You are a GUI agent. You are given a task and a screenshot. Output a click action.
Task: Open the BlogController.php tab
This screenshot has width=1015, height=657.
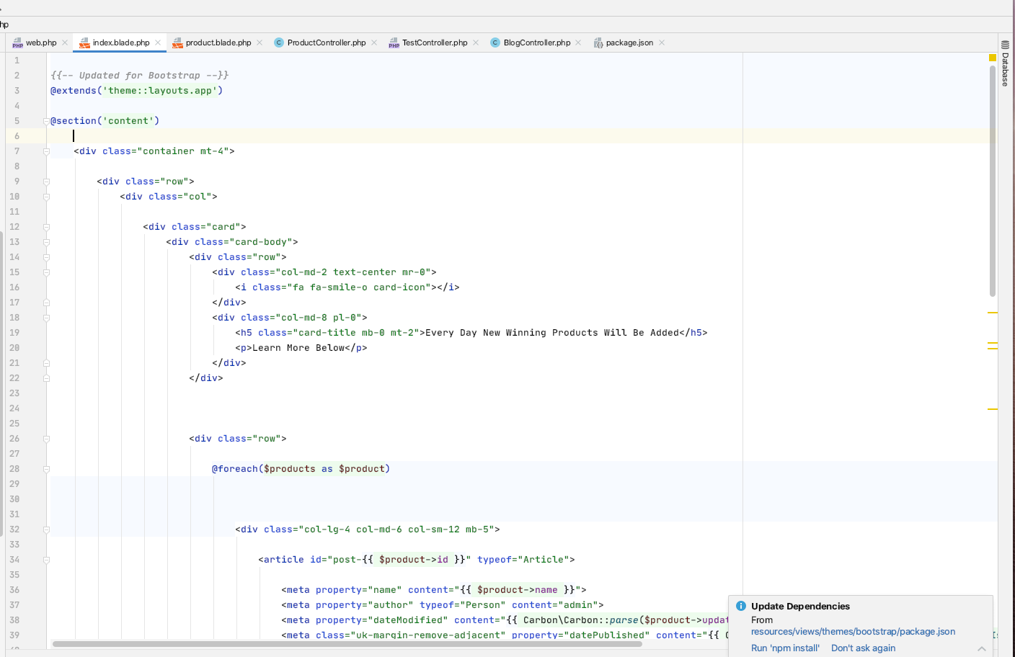click(x=537, y=43)
